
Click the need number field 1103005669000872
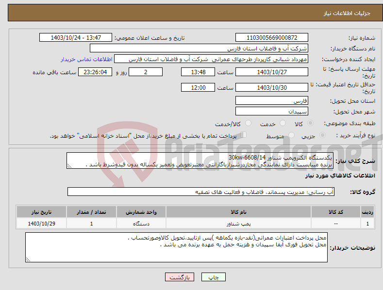click(x=272, y=38)
